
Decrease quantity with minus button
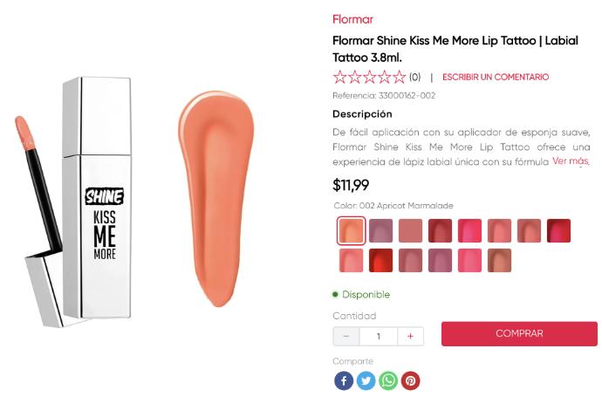(x=345, y=336)
